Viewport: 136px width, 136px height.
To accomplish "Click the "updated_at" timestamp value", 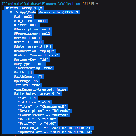I will point(71,132).
